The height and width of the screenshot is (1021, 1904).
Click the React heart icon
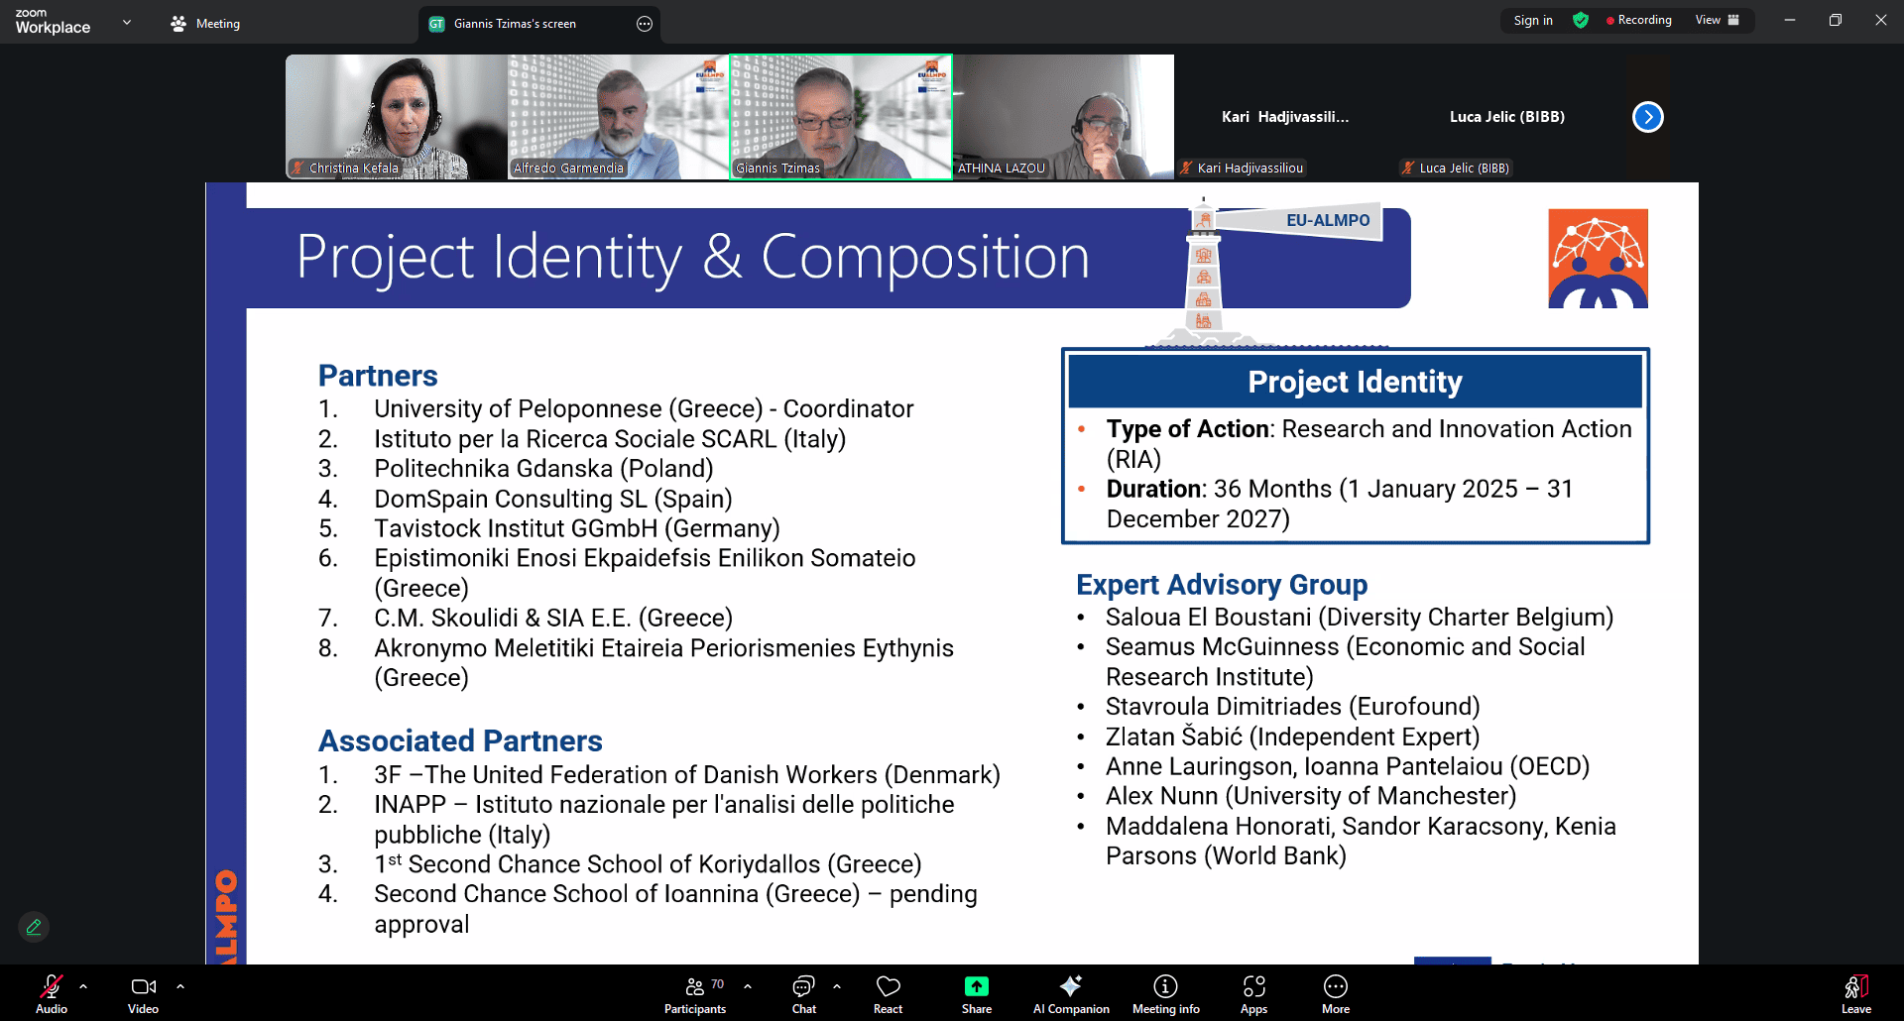pos(888,993)
